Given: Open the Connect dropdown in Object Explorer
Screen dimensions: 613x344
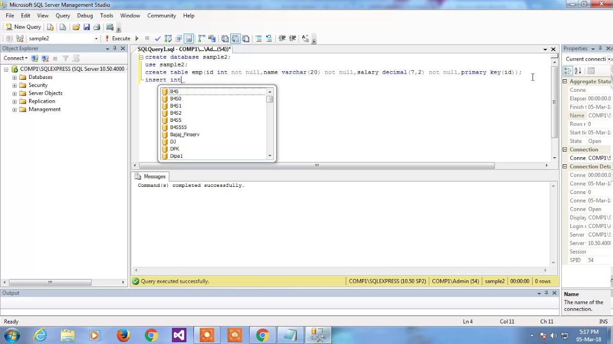Looking at the screenshot, I should (16, 58).
